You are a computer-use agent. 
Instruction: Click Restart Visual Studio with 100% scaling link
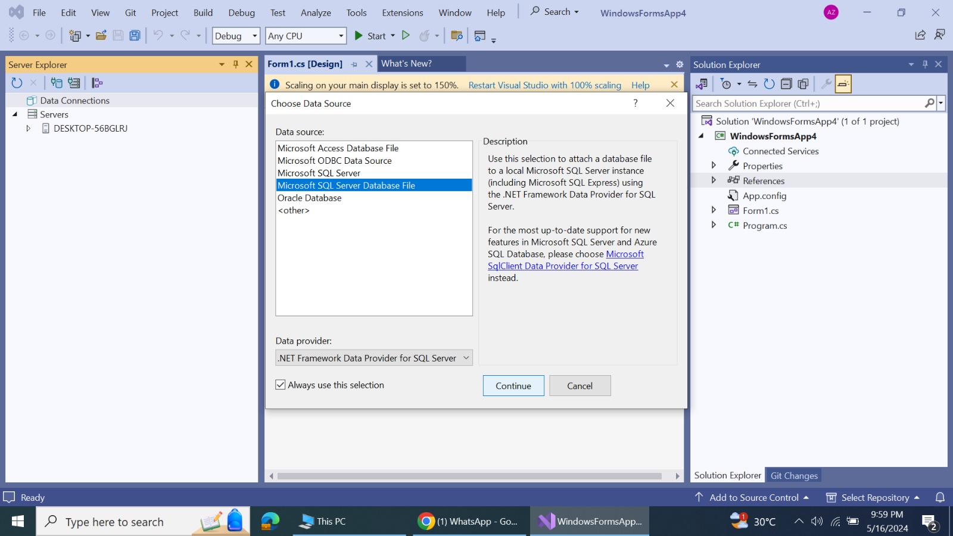[544, 85]
